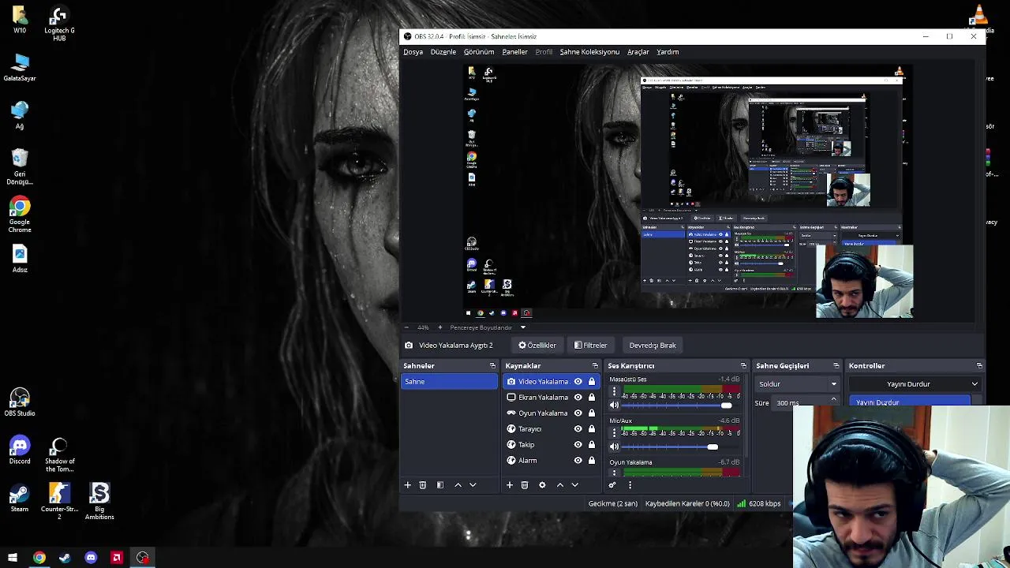
Task: Open source properties gear in Kaynaklar toolbar
Action: [x=542, y=485]
